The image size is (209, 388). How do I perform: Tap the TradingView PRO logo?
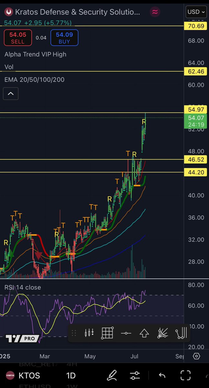[x=23, y=338]
